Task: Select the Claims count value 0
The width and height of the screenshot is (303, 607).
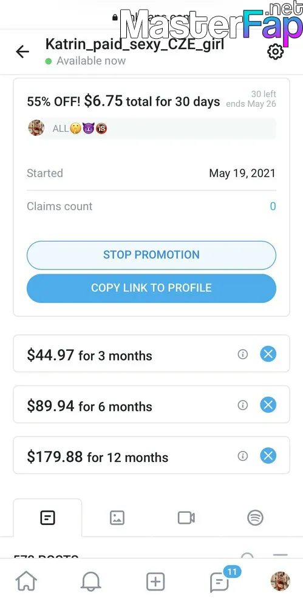Action: tap(273, 206)
